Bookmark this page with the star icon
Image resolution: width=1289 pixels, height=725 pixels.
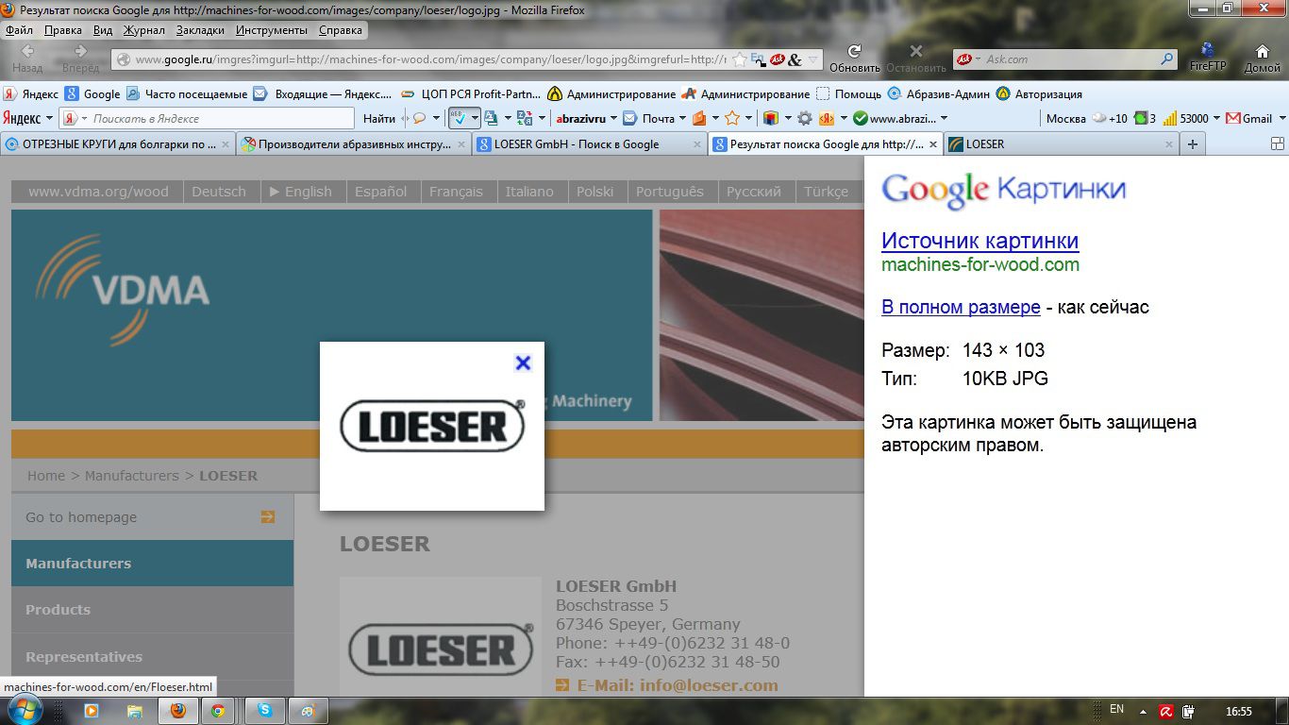coord(740,59)
